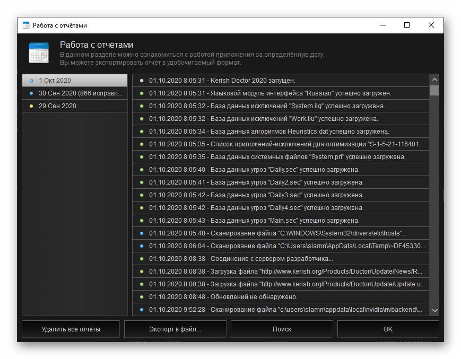Select the Daily4.sec threats log entry
The width and height of the screenshot is (461, 359).
[281, 208]
